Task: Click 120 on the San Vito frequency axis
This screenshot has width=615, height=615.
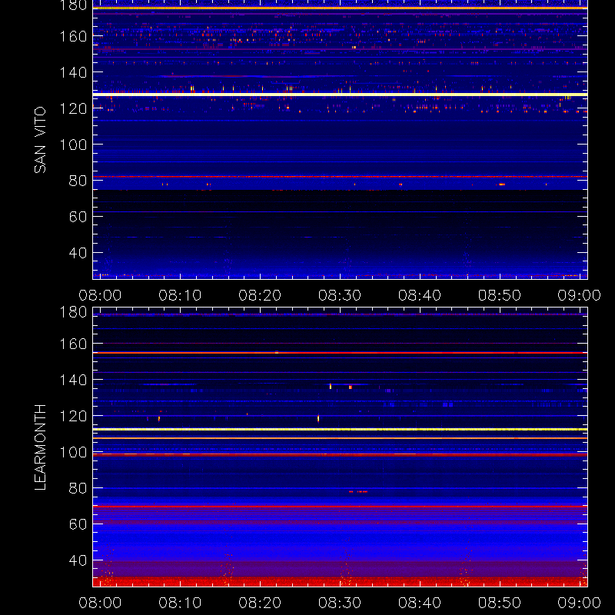Action: tap(73, 108)
